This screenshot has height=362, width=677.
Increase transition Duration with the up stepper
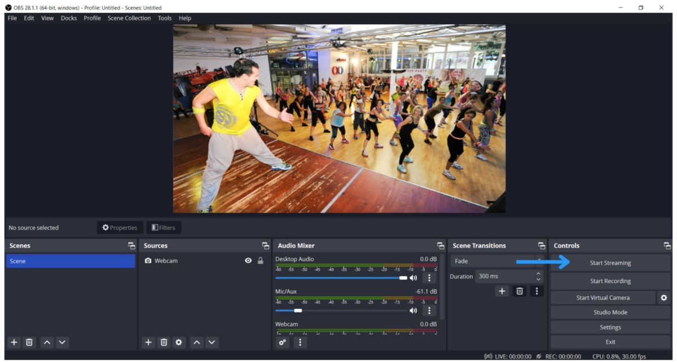tap(539, 273)
